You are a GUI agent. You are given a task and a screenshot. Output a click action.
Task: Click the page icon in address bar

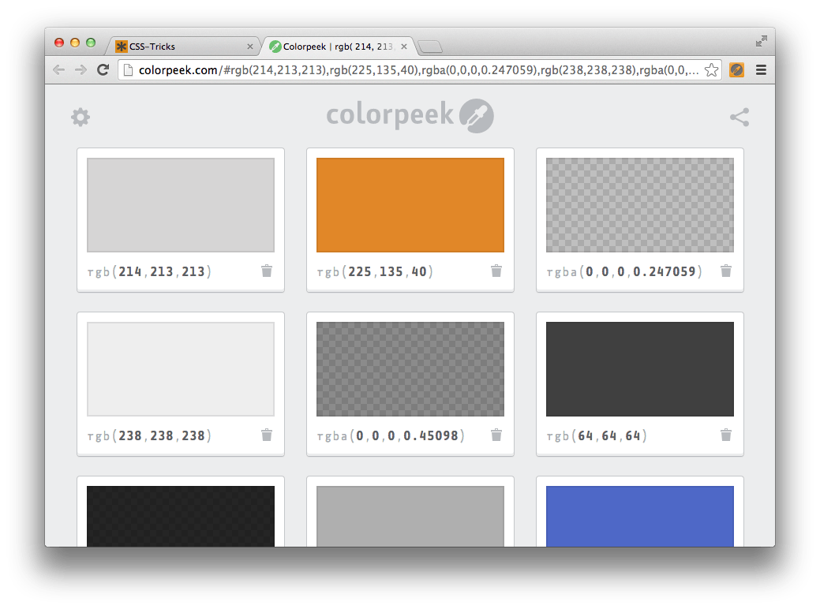click(x=128, y=70)
